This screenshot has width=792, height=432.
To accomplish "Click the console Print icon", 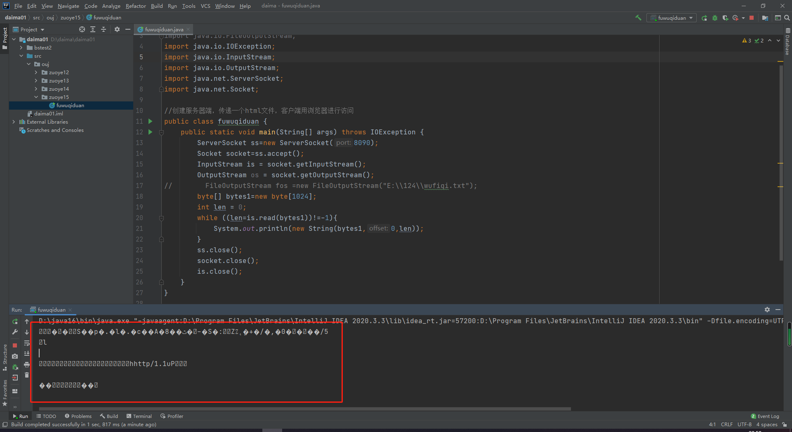I will [27, 364].
